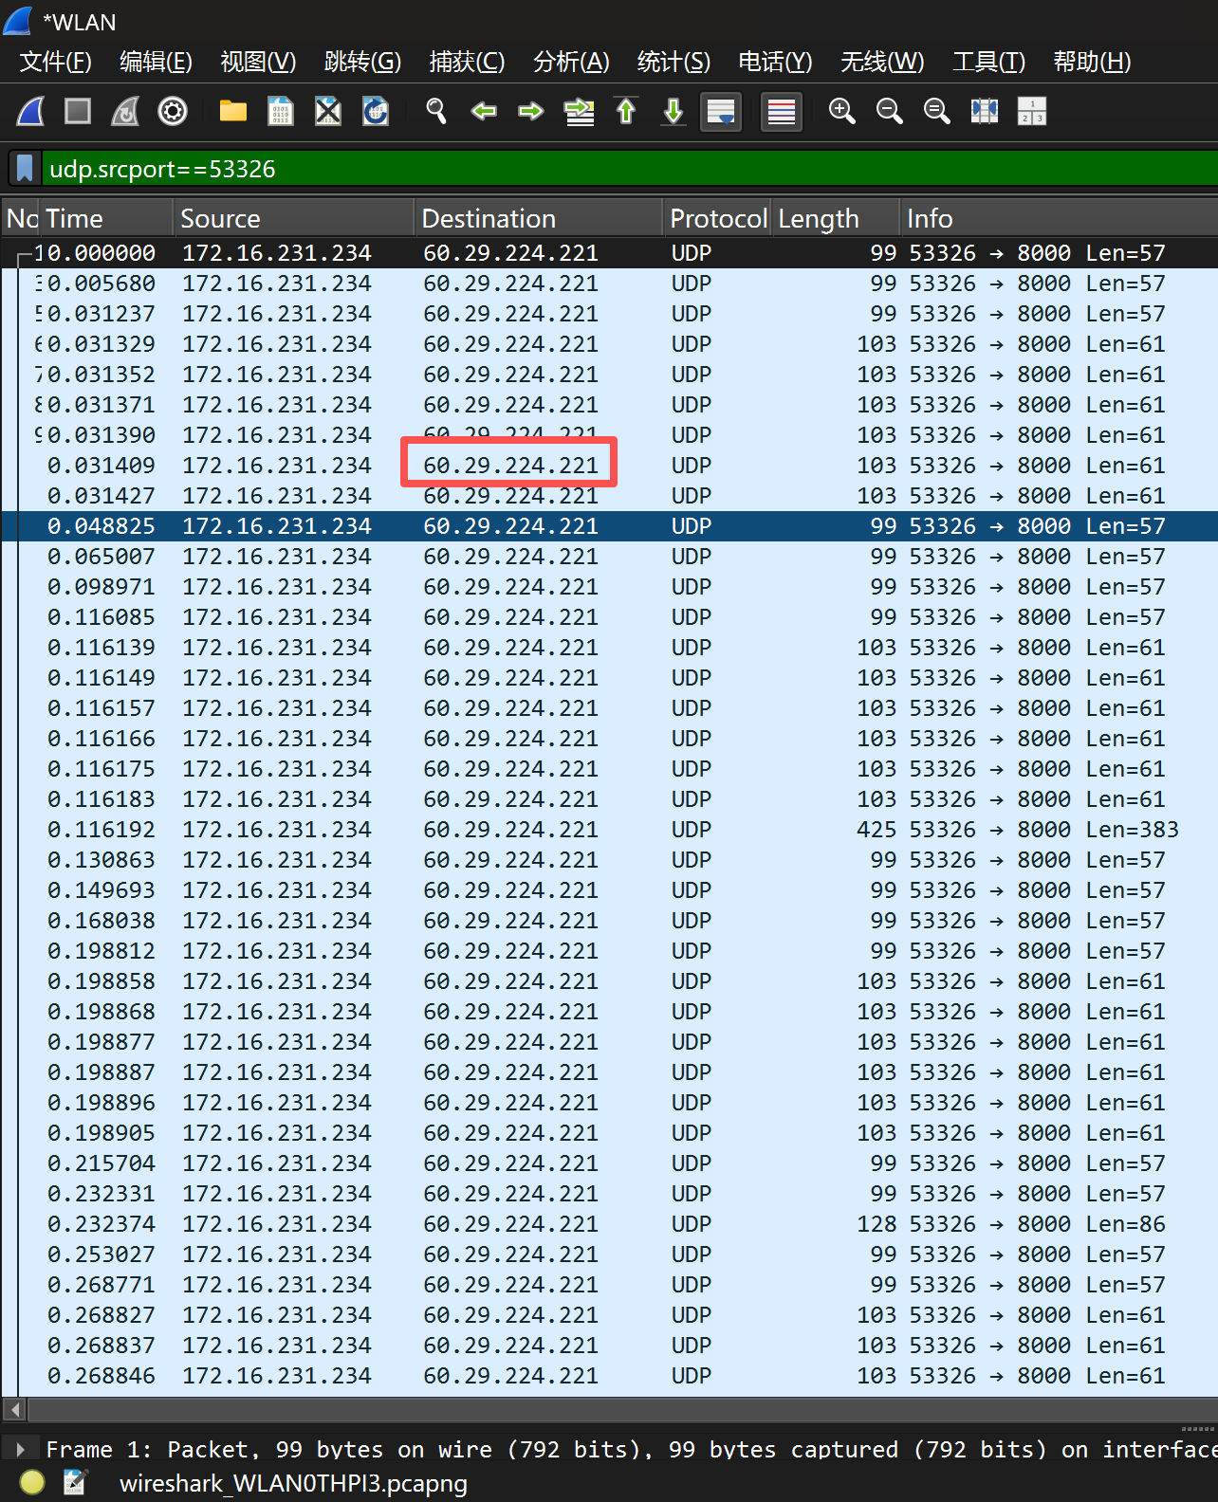Open the 统计(S) menu

point(674,62)
